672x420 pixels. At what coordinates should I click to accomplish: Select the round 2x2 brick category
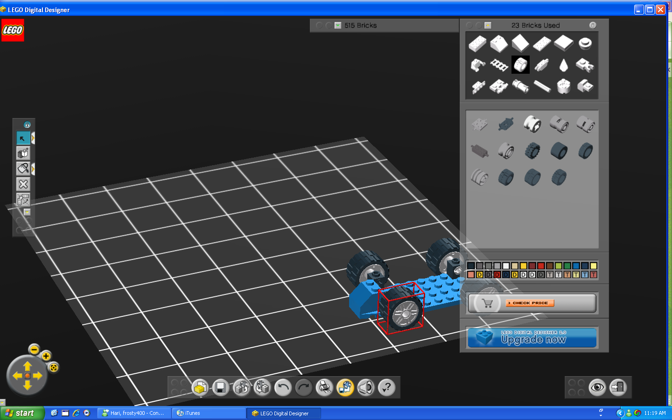564,86
